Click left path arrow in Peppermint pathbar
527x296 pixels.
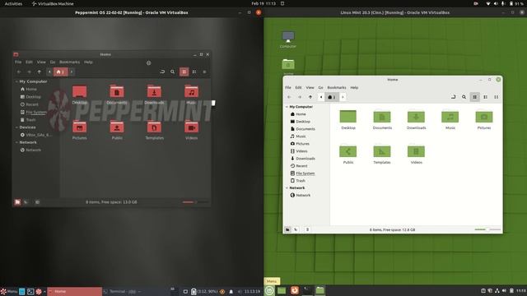[x=49, y=72]
